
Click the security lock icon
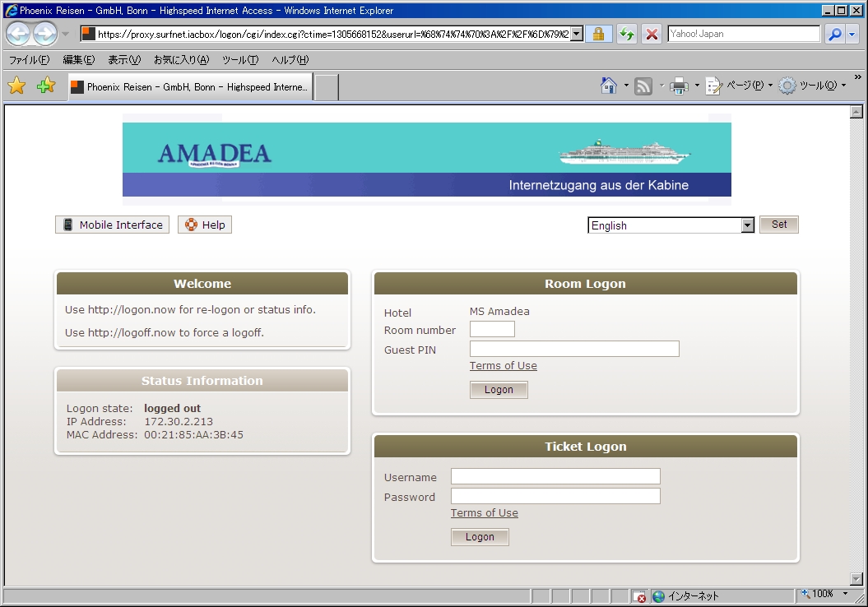(598, 34)
